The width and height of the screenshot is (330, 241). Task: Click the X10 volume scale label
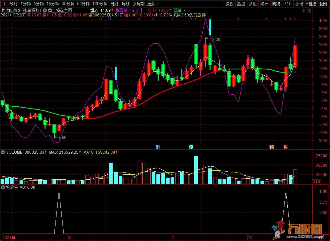click(316, 182)
